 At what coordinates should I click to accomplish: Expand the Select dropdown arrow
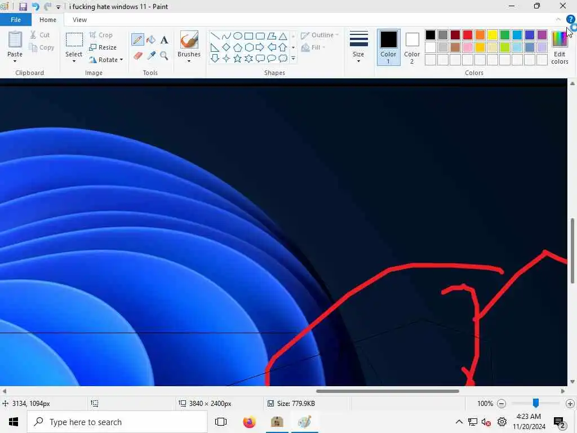pyautogui.click(x=74, y=61)
